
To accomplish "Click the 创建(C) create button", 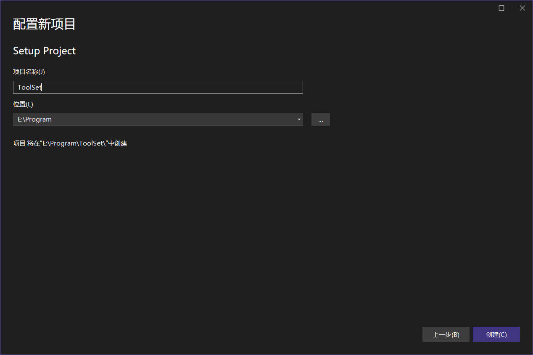I will 496,335.
